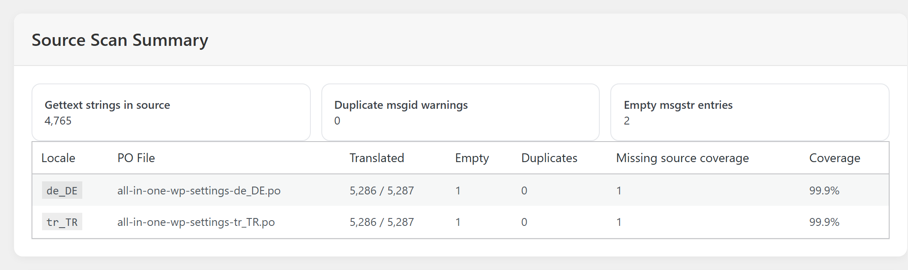908x270 pixels.
Task: Click Missing source coverage value in de_DE row
Action: pyautogui.click(x=619, y=191)
